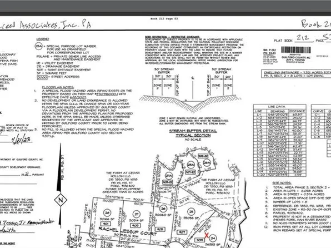Click the 25A drainfield lot circle on map

[190, 165]
